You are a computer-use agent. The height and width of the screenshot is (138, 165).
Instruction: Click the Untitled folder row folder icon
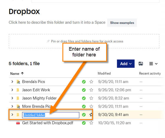[18, 115]
